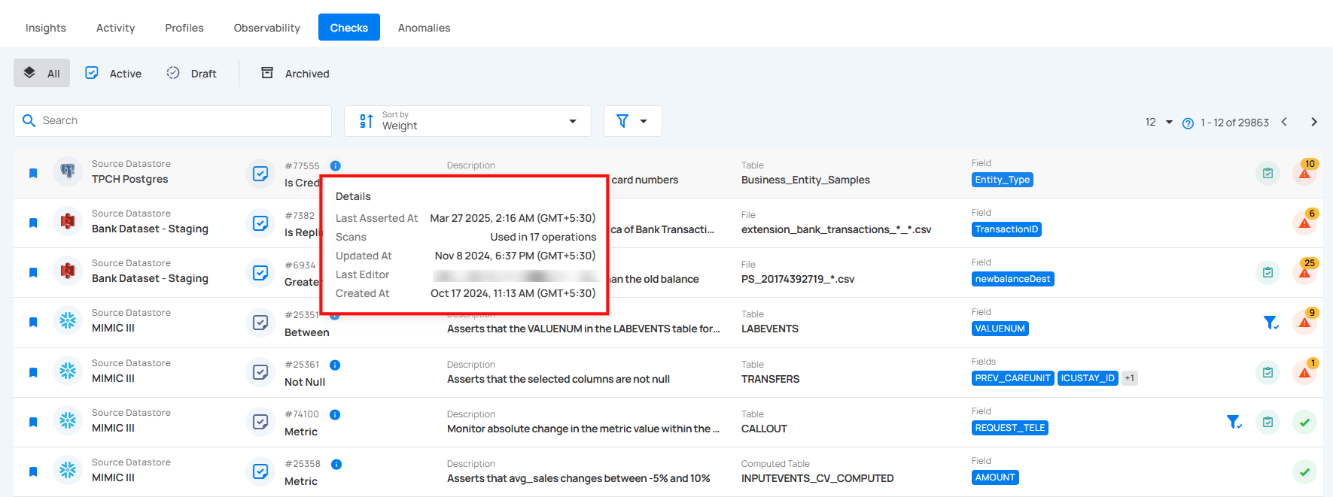Click clipboard icon on PS_20174392719 row
The height and width of the screenshot is (497, 1333).
[1268, 272]
